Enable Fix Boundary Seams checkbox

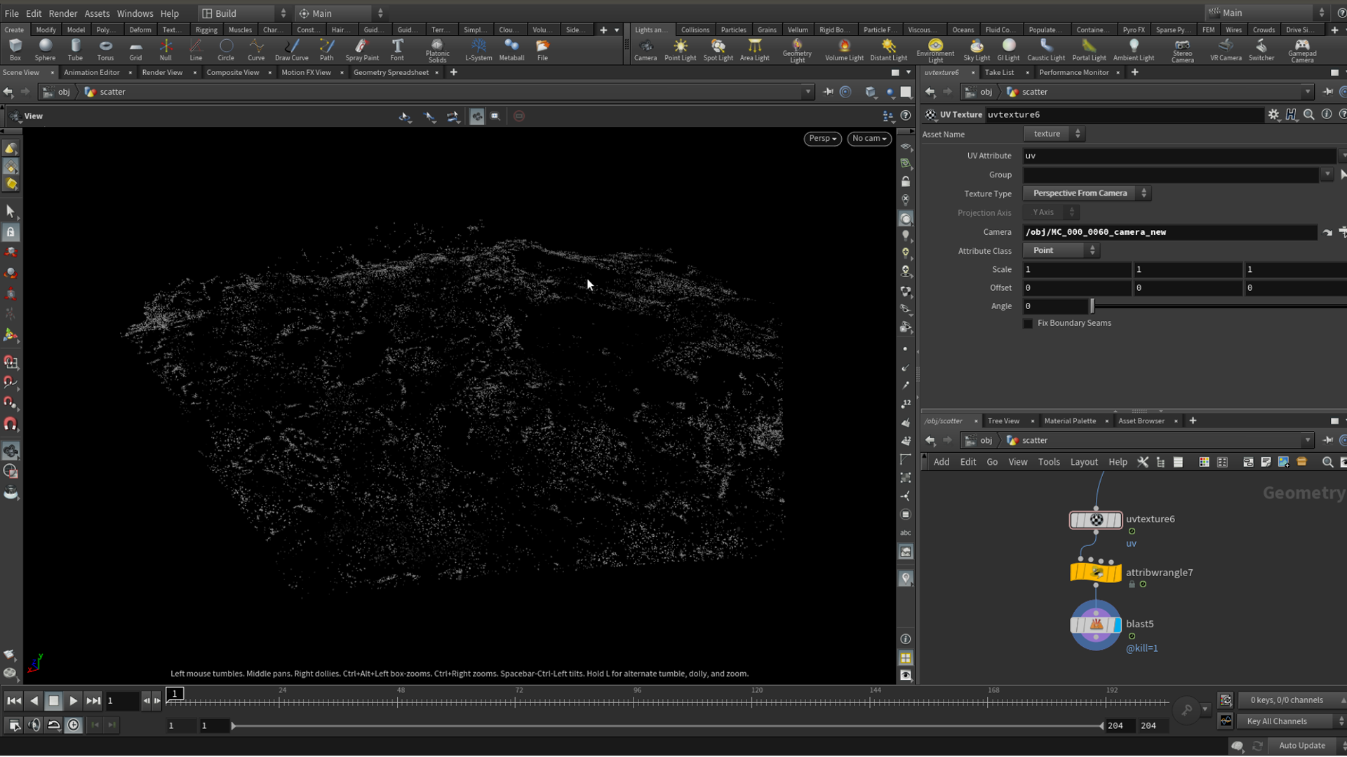(1028, 323)
